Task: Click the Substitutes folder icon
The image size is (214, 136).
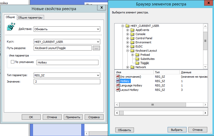Action: point(137,59)
